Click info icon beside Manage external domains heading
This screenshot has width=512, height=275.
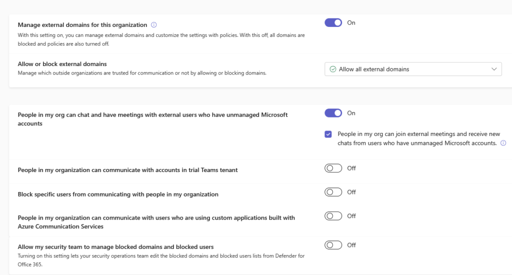click(x=154, y=25)
